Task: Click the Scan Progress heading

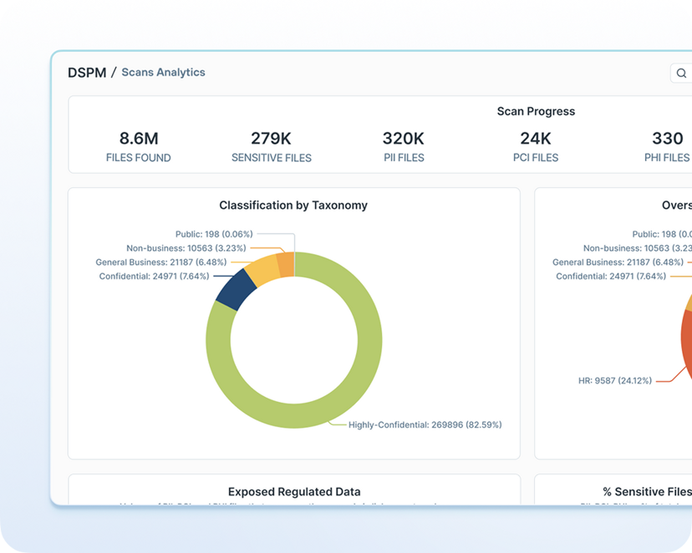Action: click(536, 111)
